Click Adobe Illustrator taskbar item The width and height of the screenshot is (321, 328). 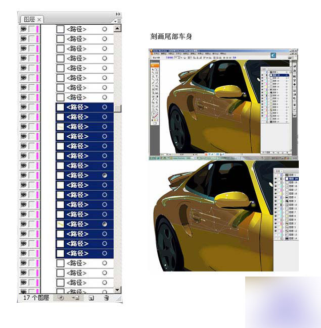[181, 158]
